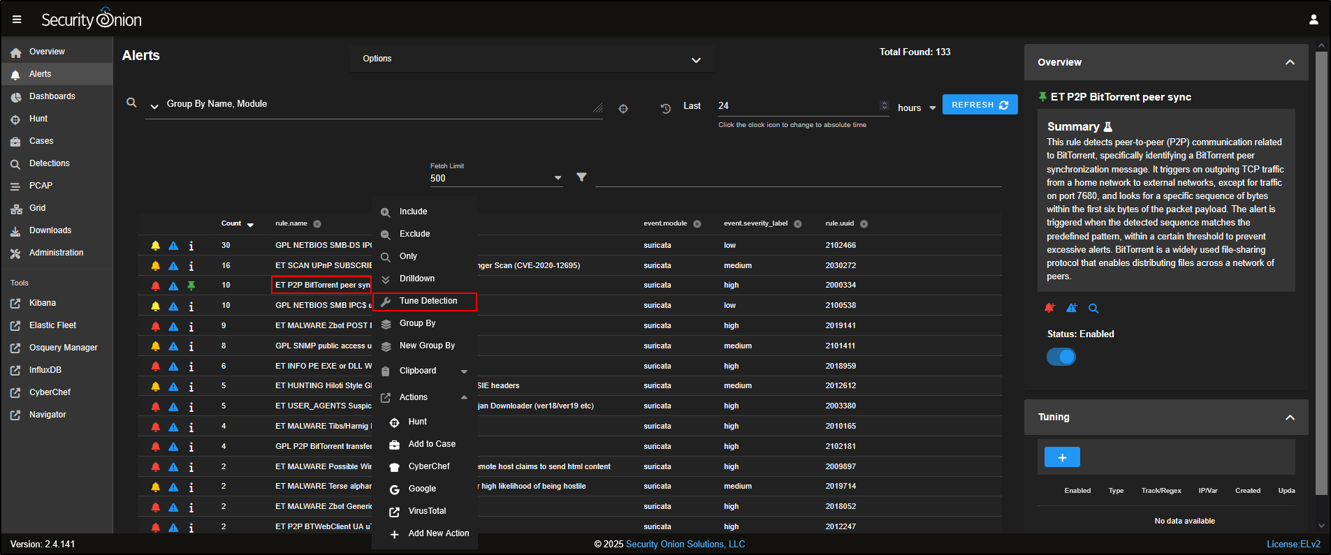Open Security Onion Solutions, LLC link
This screenshot has height=555, width=1331.
685,545
